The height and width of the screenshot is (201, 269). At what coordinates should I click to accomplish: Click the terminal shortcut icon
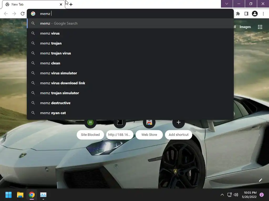tap(120, 122)
